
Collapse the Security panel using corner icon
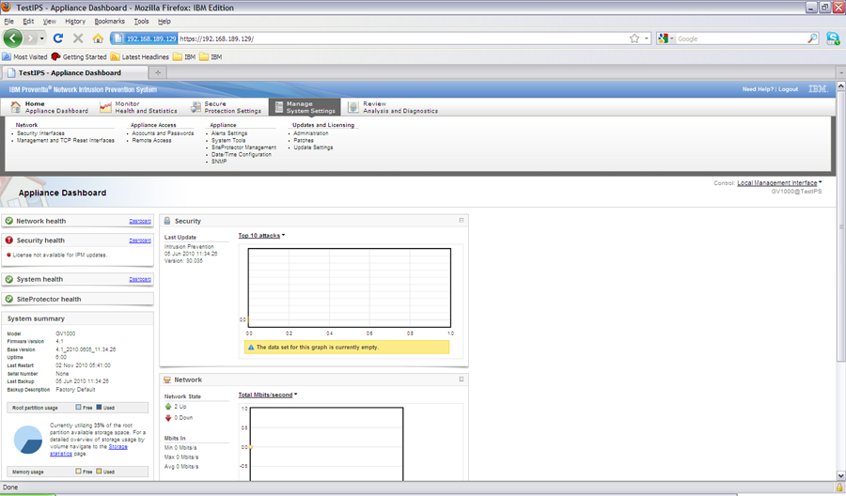point(462,220)
